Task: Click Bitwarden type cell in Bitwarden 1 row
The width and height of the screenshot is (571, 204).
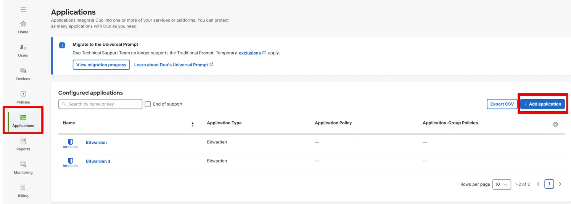Action: coord(217,161)
